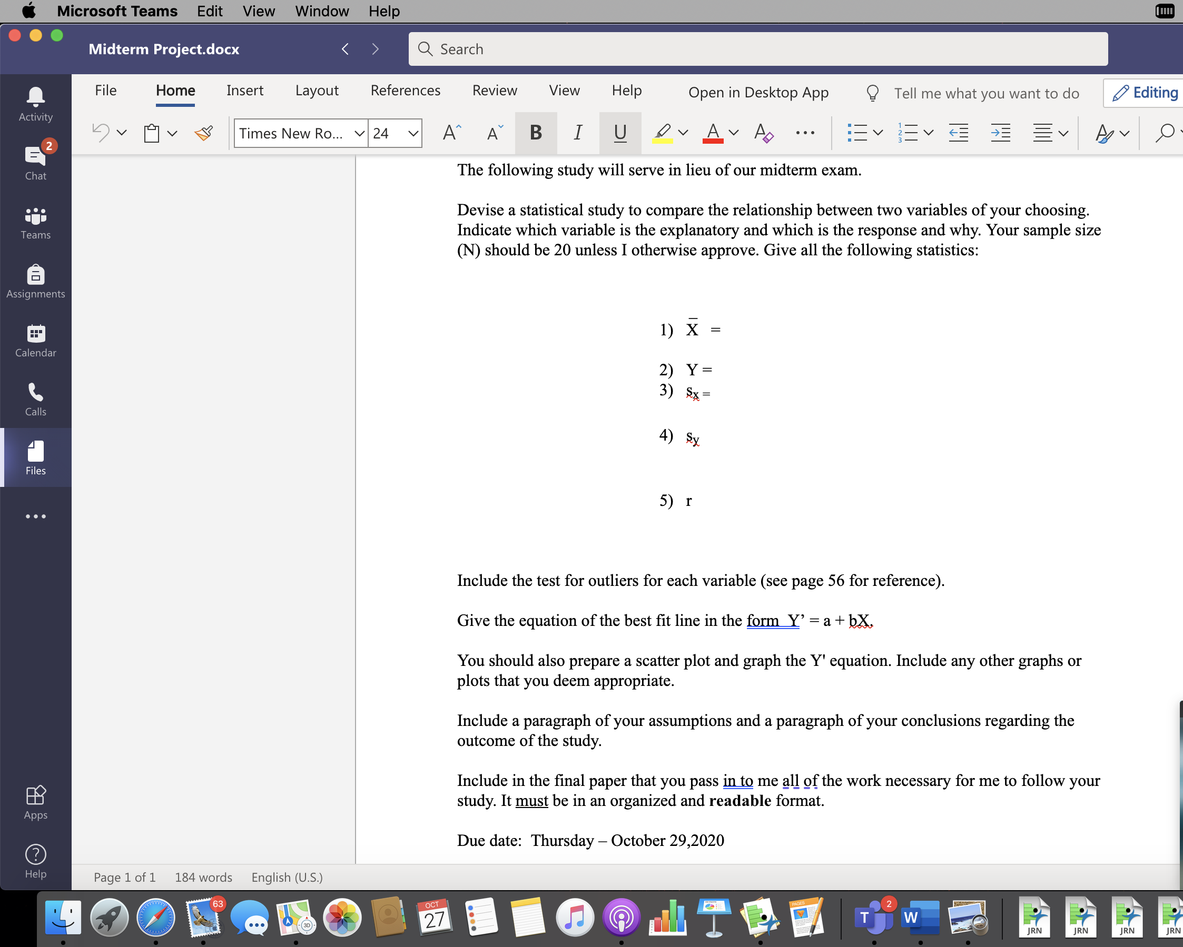Screen dimensions: 1183x947
Task: Select the red font color swatch
Action: [712, 132]
